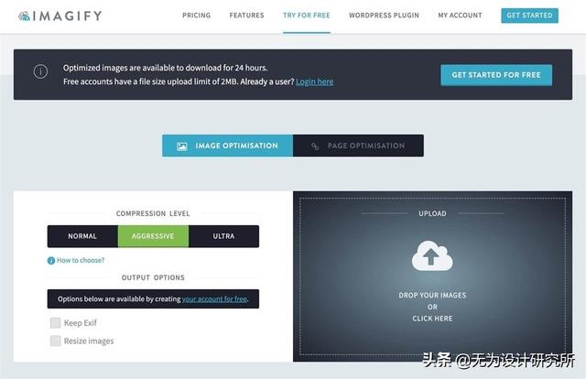Select Ultra compression level
The height and width of the screenshot is (379, 586).
tap(223, 236)
